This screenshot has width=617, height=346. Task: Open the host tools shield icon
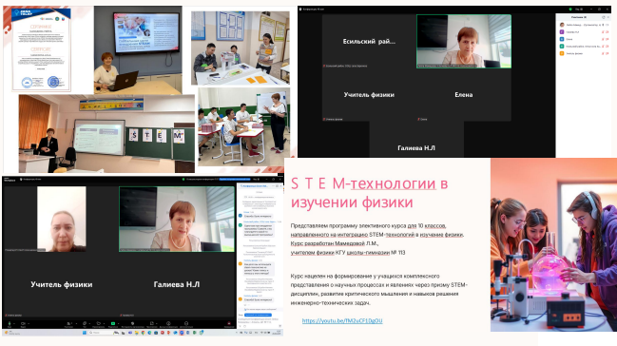(x=132, y=323)
